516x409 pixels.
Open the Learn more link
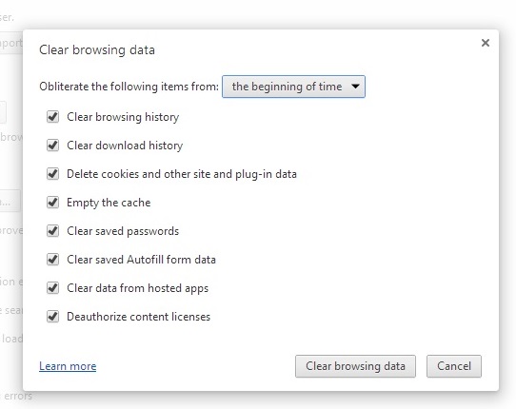click(x=68, y=366)
